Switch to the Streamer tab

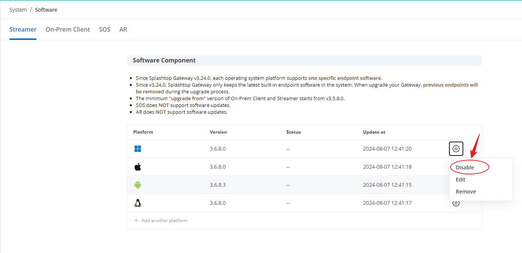23,29
